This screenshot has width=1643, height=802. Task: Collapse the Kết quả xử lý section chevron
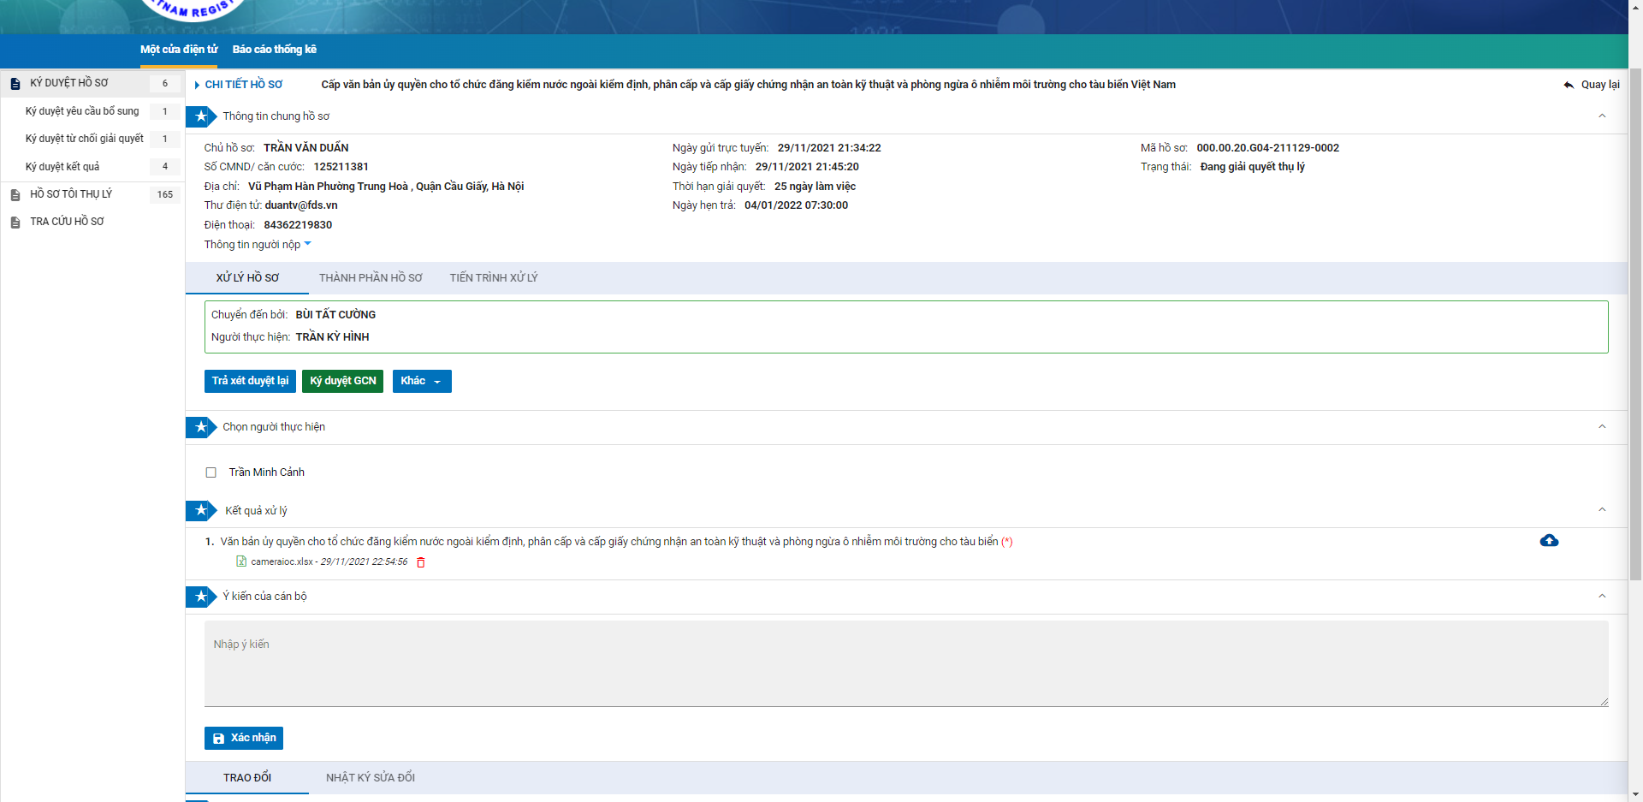pyautogui.click(x=1602, y=509)
